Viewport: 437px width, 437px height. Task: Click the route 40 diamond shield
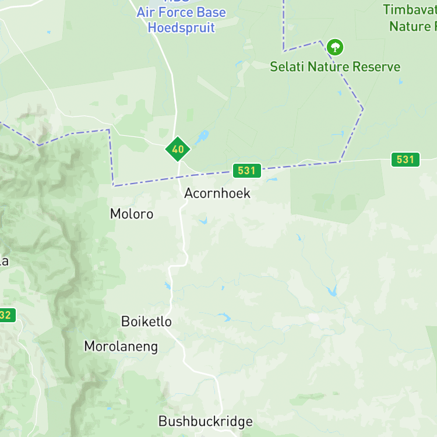tap(178, 149)
